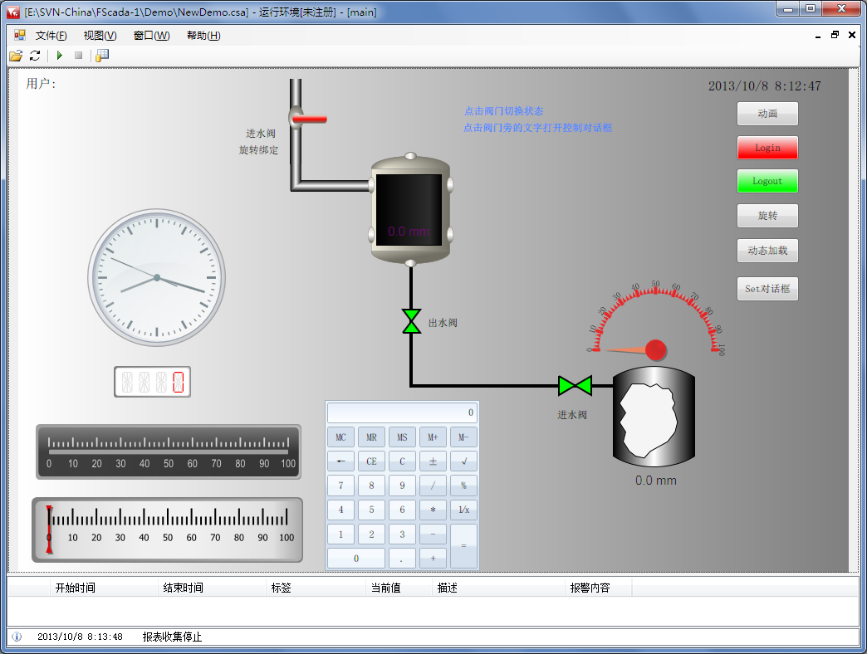
Task: Toggle the red-handled inlet valve on the top pipe
Action: [x=307, y=119]
